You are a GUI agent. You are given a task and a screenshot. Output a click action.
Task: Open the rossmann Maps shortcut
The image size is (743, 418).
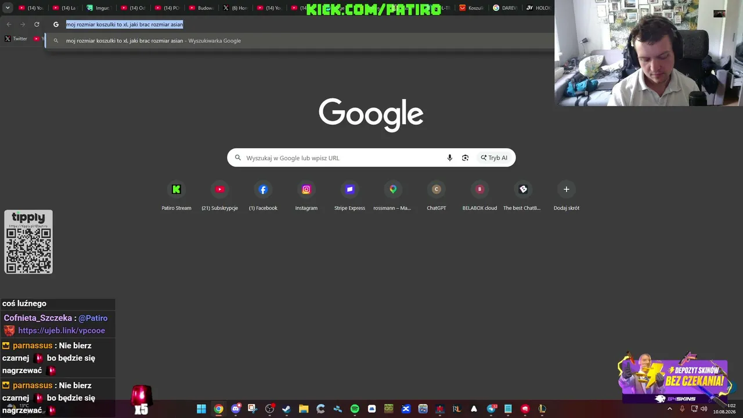point(393,196)
